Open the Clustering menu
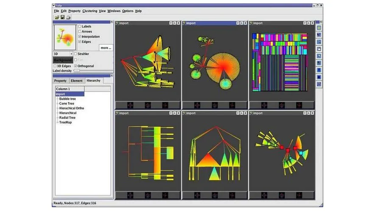 (x=90, y=11)
